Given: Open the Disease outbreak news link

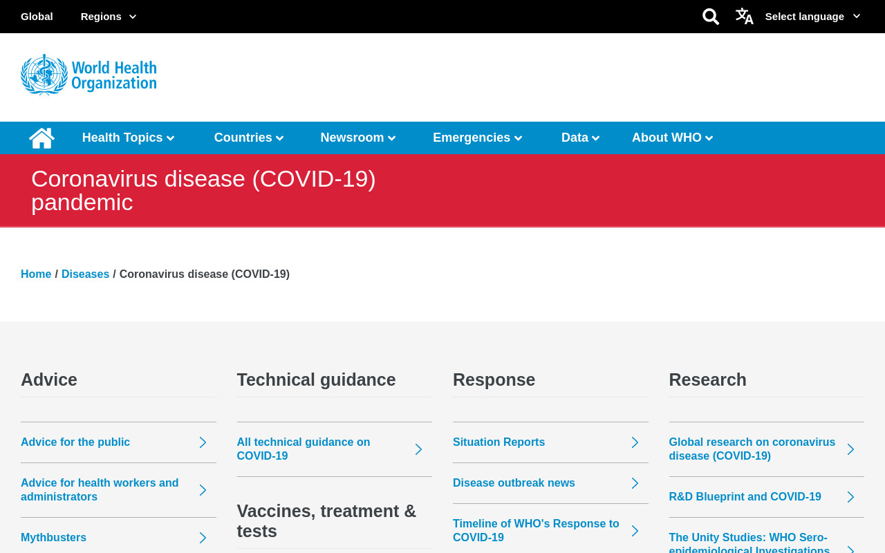Looking at the screenshot, I should tap(514, 483).
